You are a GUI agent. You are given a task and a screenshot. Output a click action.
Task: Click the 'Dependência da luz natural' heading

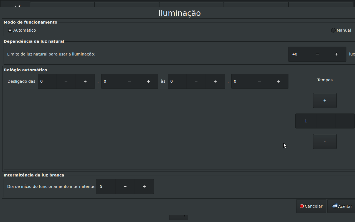pos(34,41)
